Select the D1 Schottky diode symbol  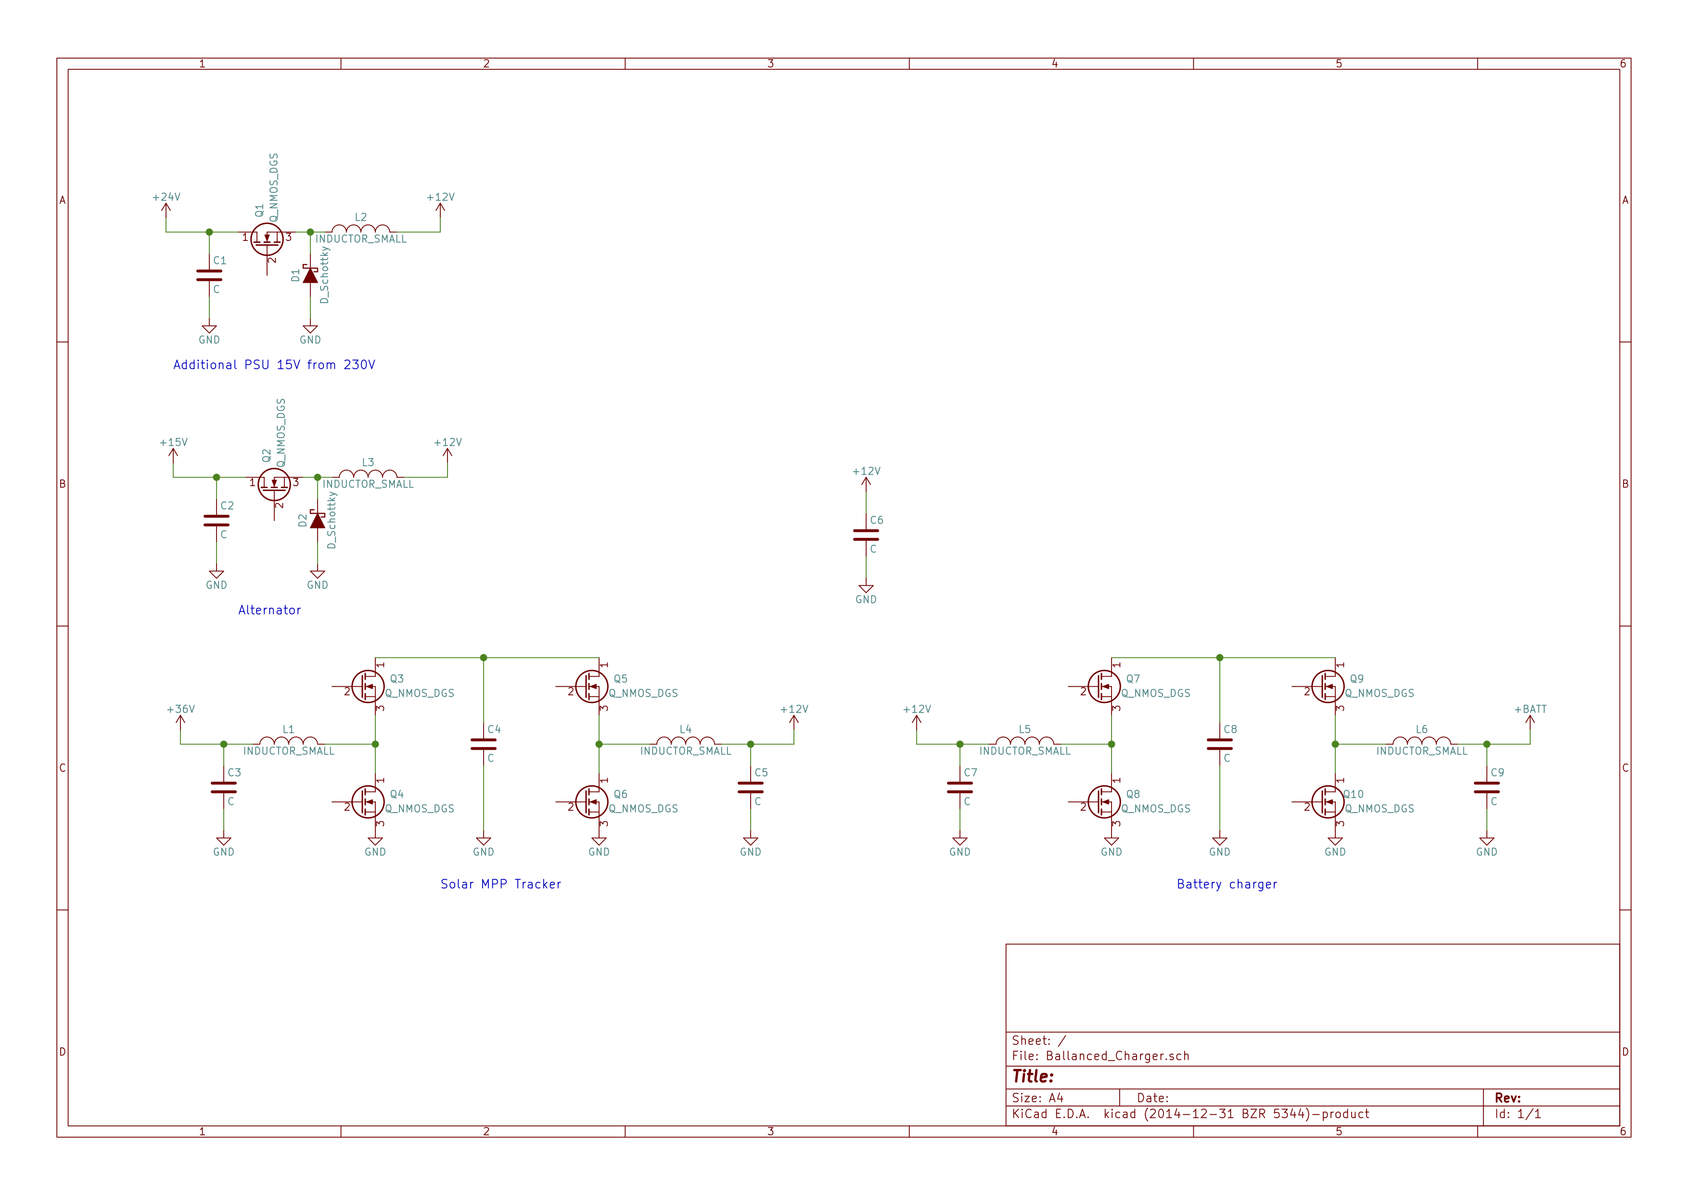(x=310, y=275)
